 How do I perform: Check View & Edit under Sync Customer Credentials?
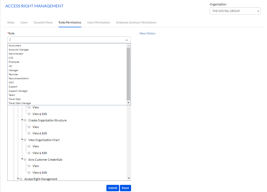point(29,173)
